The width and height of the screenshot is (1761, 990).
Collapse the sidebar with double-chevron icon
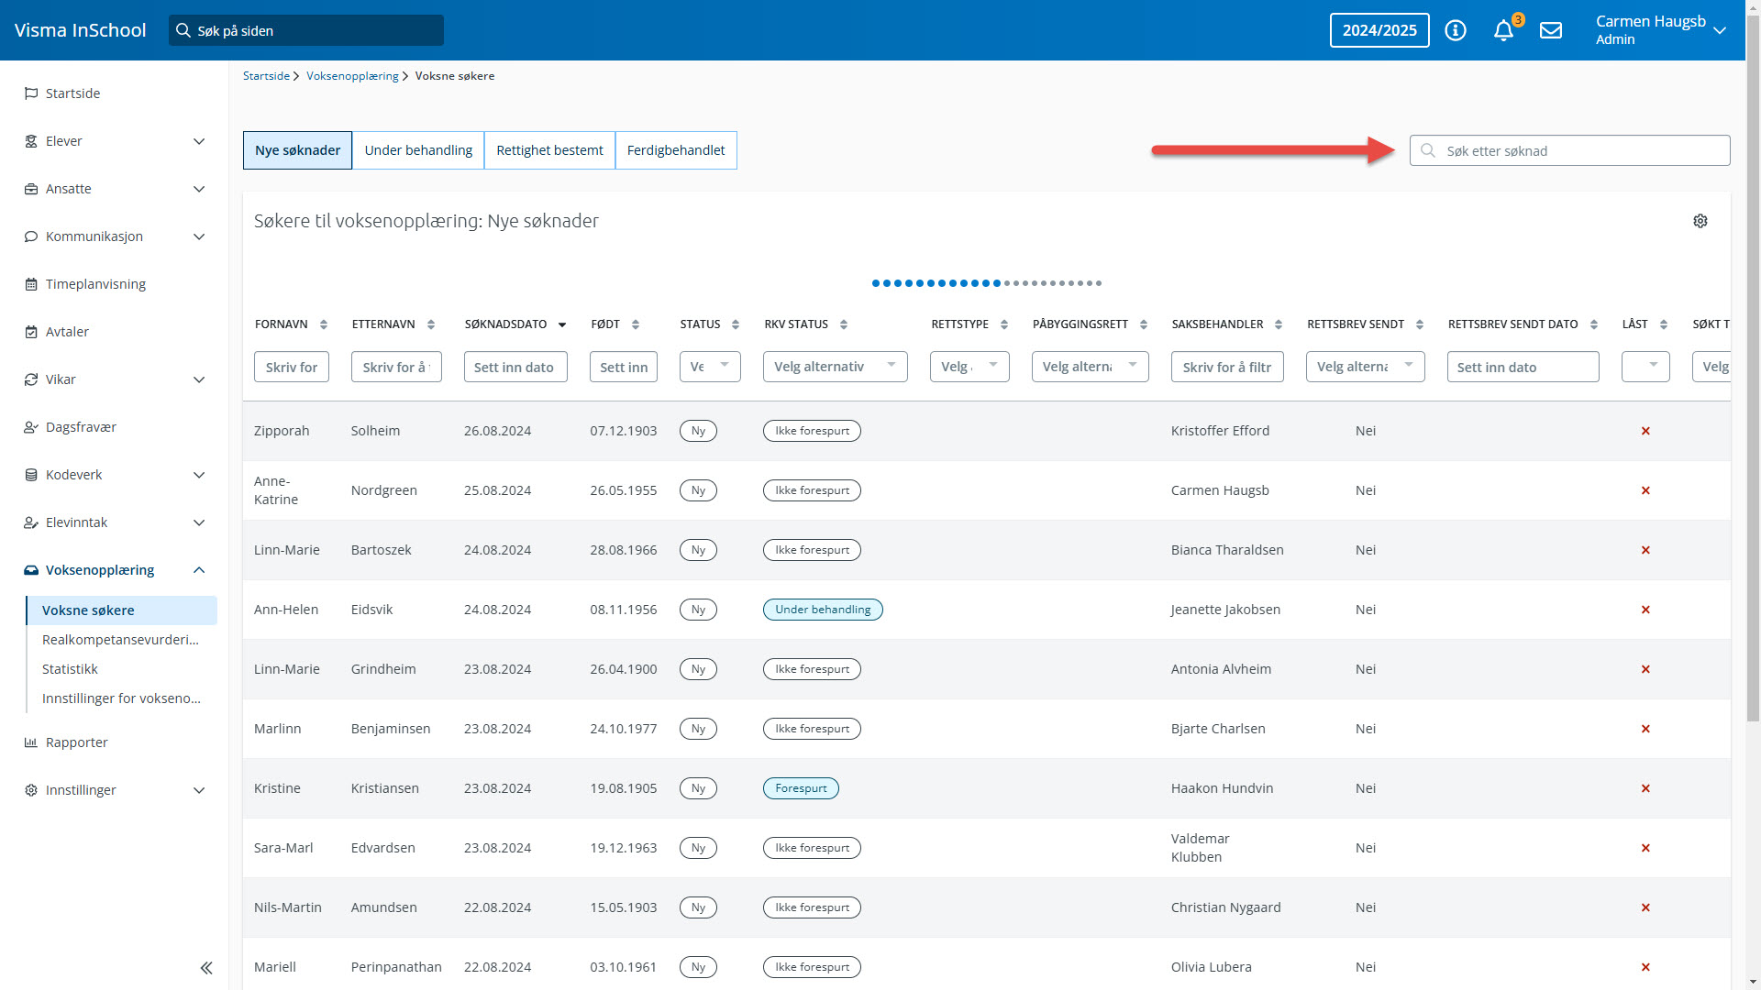click(206, 967)
